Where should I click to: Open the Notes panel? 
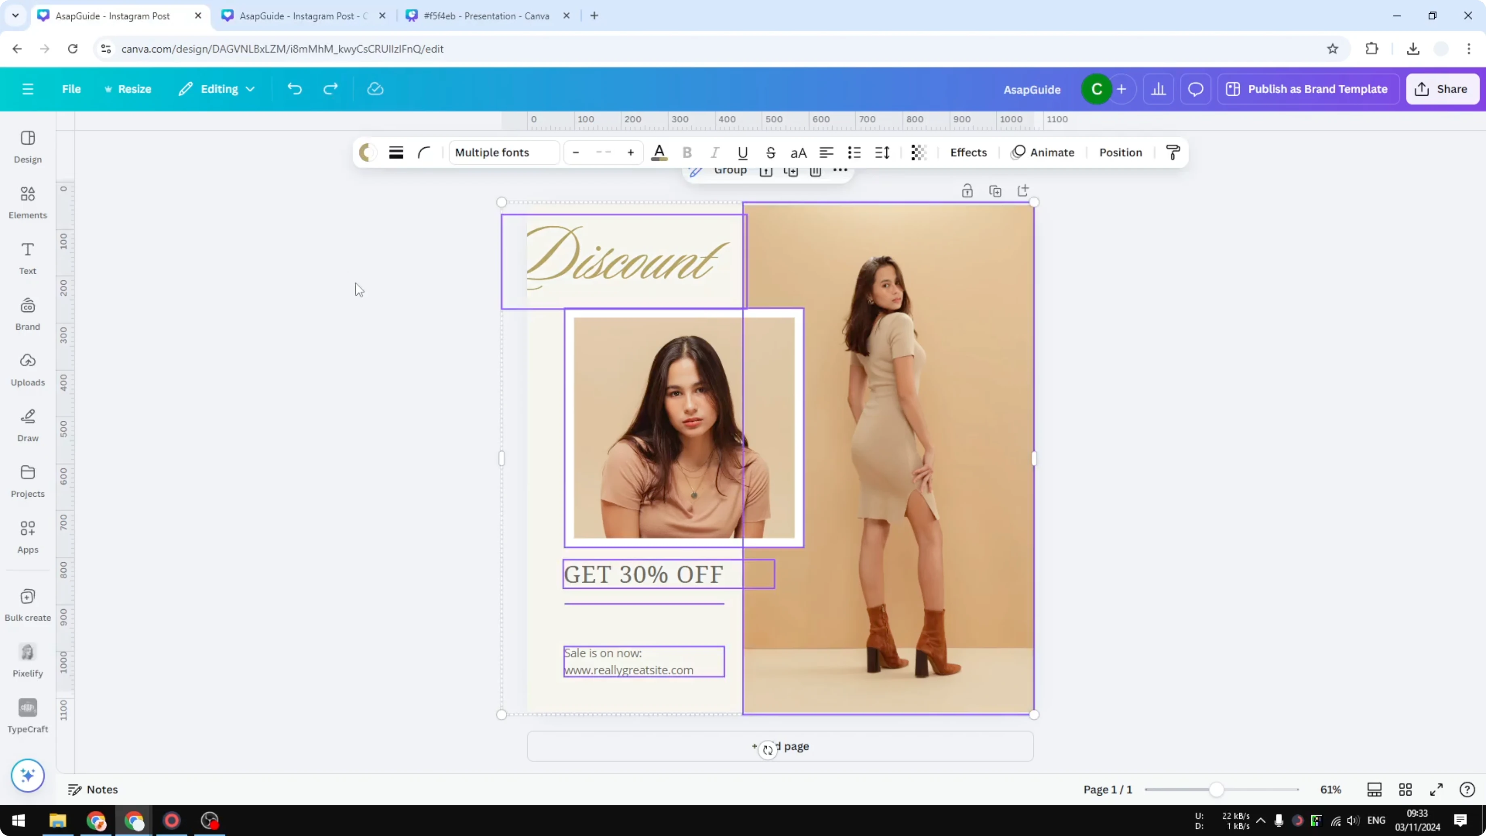[93, 789]
